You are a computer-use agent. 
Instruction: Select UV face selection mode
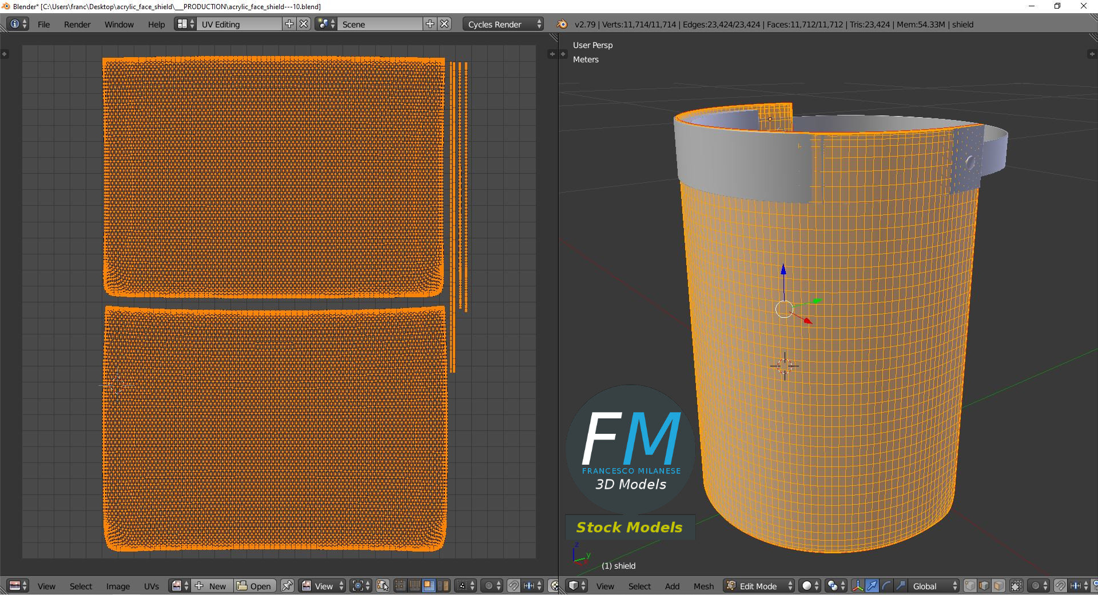pyautogui.click(x=428, y=586)
